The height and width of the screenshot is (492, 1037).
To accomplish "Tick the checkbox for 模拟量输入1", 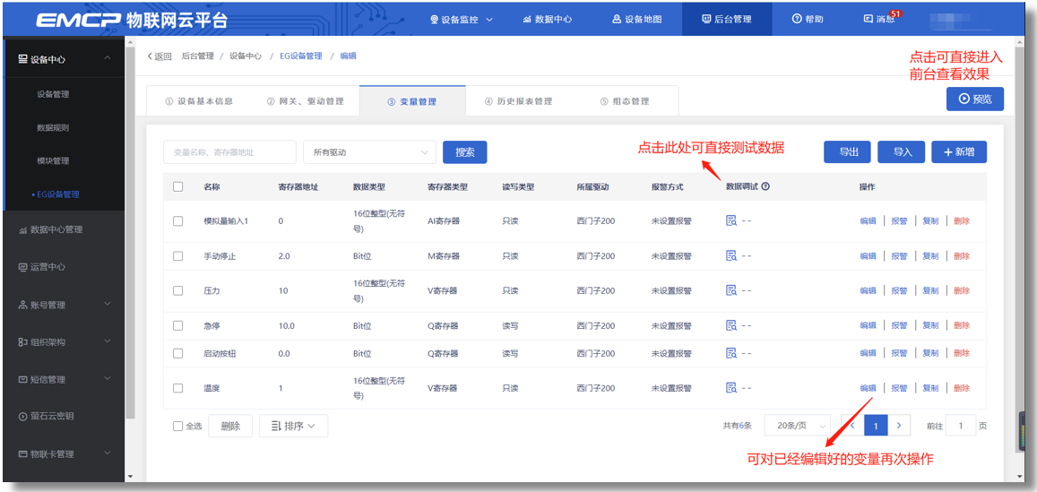I will tap(177, 220).
